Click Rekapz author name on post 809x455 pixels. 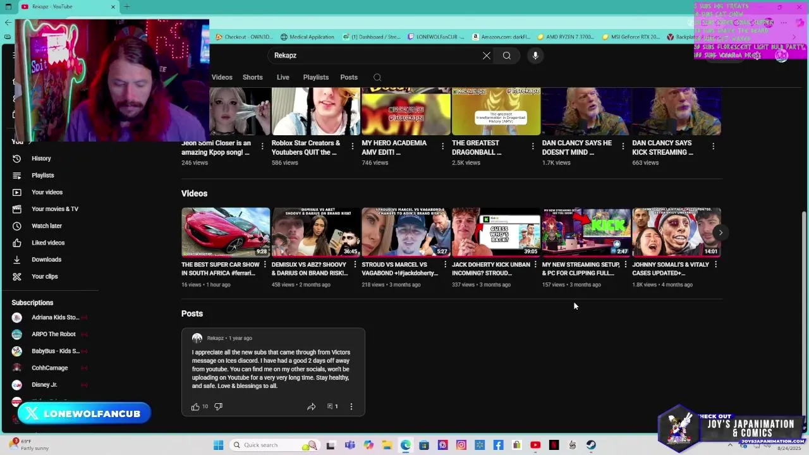[216, 338]
